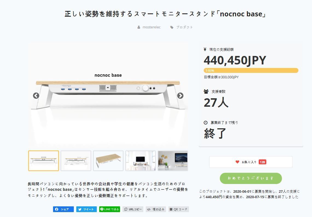The image size is (312, 217).
Task: Send the project via LINE
Action: [110, 209]
